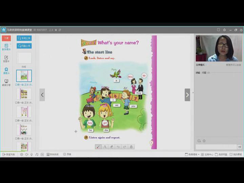Click the 网盘上传 cloud upload button
This screenshot has width=244, height=183.
pos(24,46)
